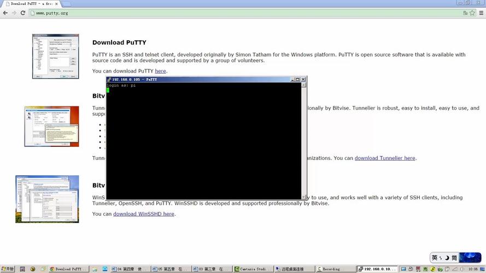Toggle punctuation mode on IME bar
486x273 pixels.
441,258
